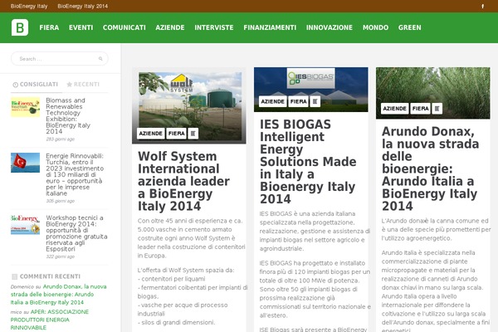Viewport: 498px width, 332px height.
Task: Click the 'COMMENTI RECENTI' heading text
Action: tap(50, 276)
